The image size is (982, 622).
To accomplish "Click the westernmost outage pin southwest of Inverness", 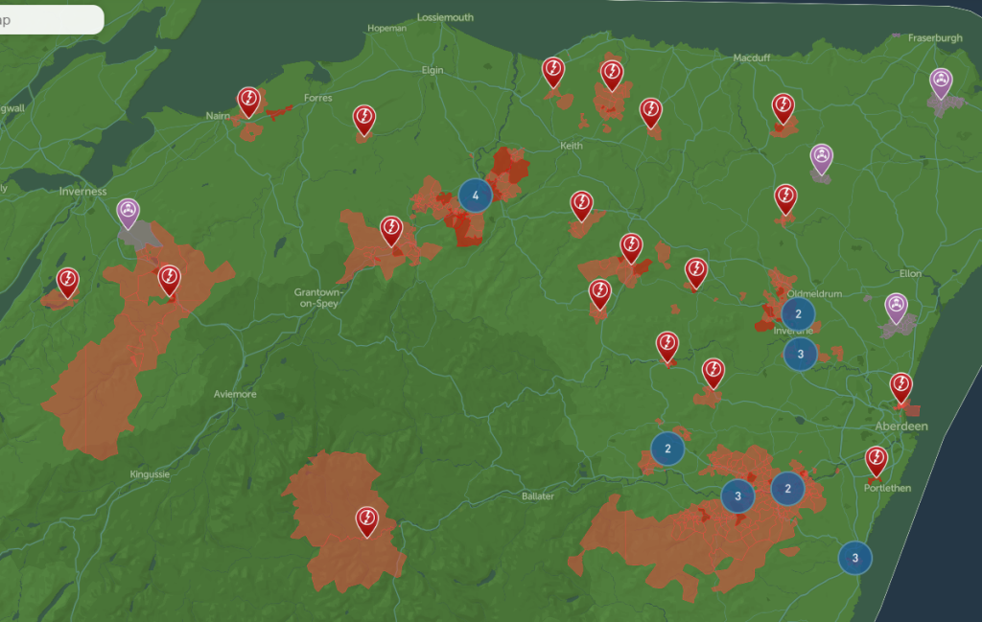I will tap(67, 281).
